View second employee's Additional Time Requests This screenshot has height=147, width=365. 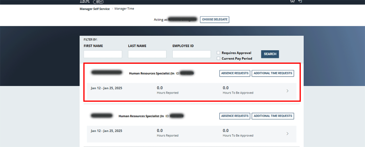click(273, 116)
